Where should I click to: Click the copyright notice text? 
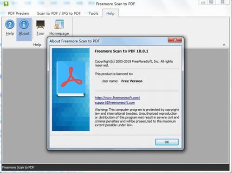[134, 63]
